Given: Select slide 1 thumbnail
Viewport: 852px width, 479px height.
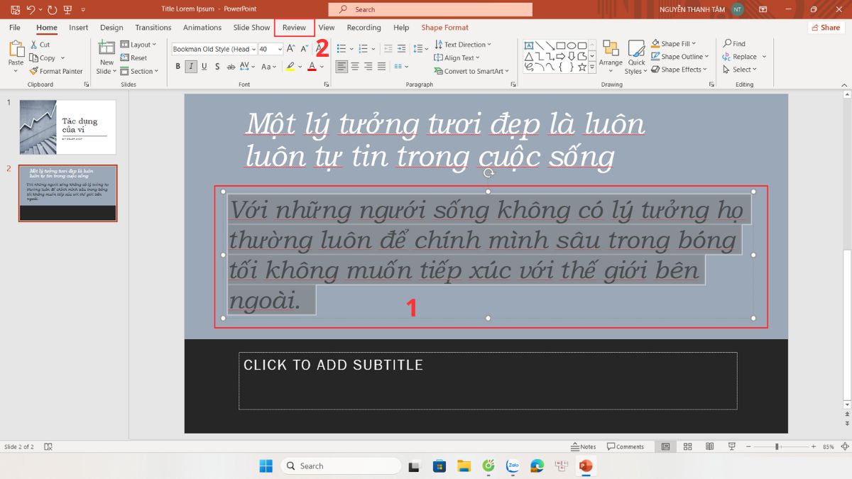Looking at the screenshot, I should [67, 127].
